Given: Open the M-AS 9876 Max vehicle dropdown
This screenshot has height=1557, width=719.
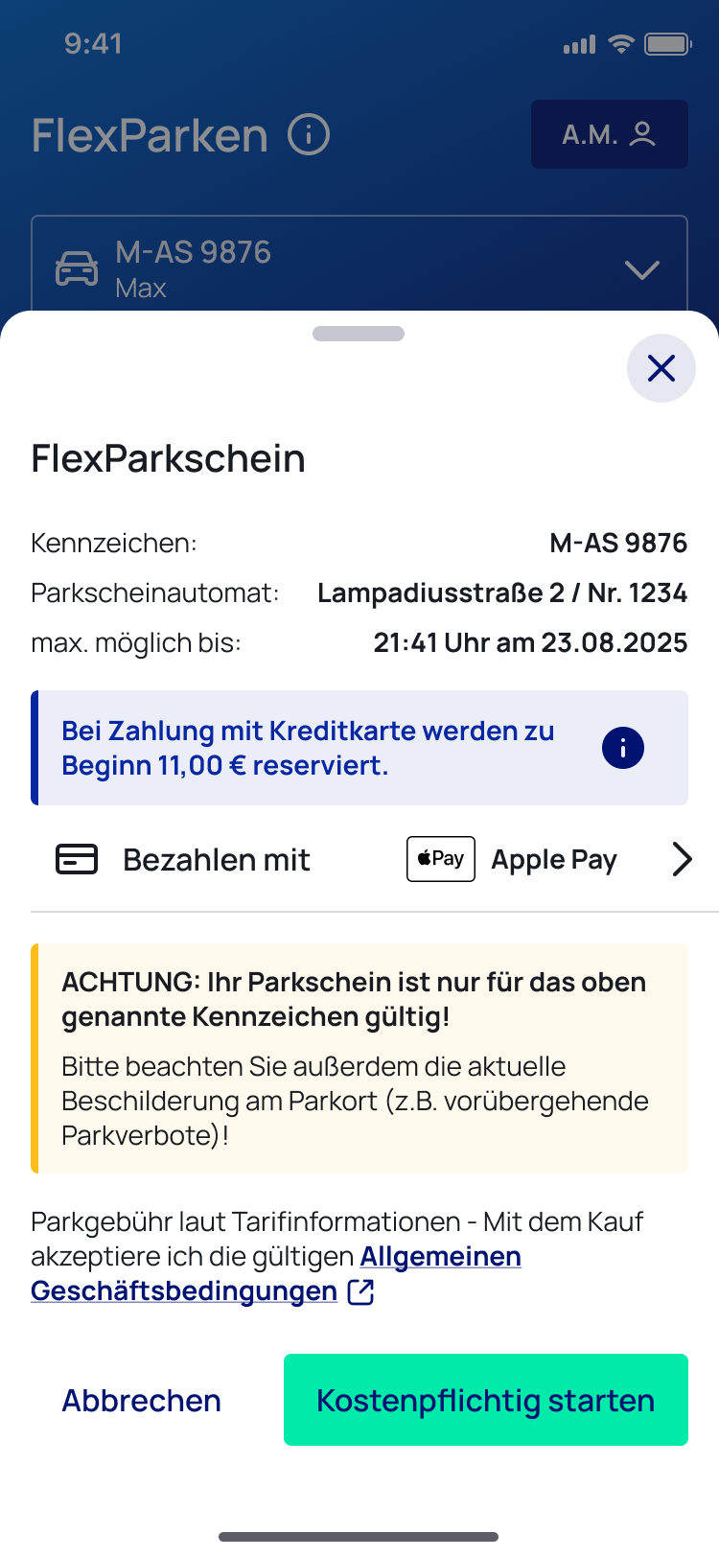Looking at the screenshot, I should (x=359, y=266).
